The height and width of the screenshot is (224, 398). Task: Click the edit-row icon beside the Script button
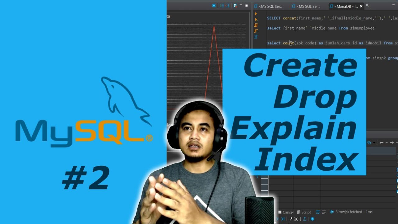point(318,212)
